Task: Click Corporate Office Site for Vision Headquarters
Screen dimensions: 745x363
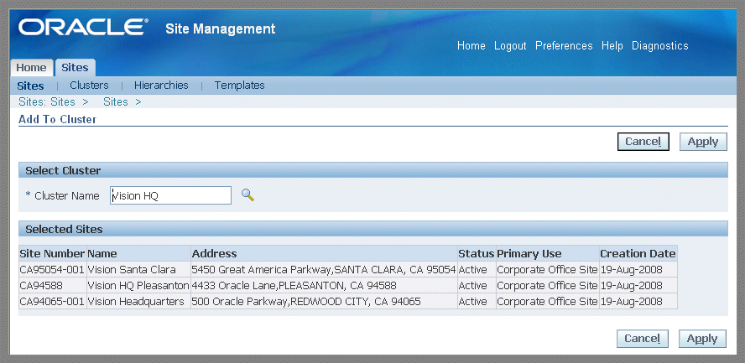Action: point(547,301)
